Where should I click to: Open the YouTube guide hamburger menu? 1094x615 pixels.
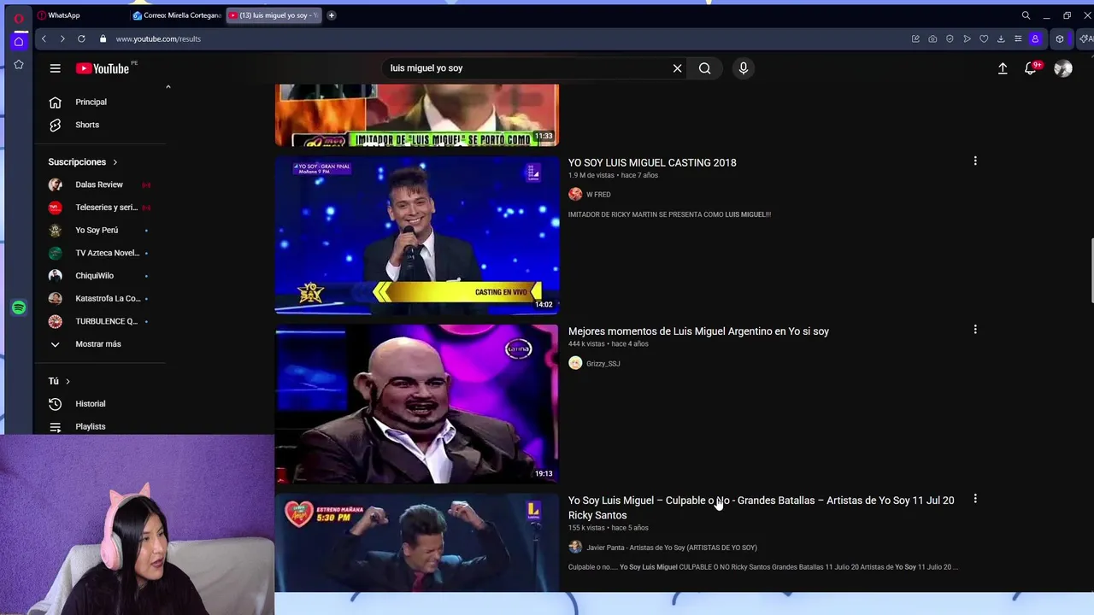click(55, 68)
